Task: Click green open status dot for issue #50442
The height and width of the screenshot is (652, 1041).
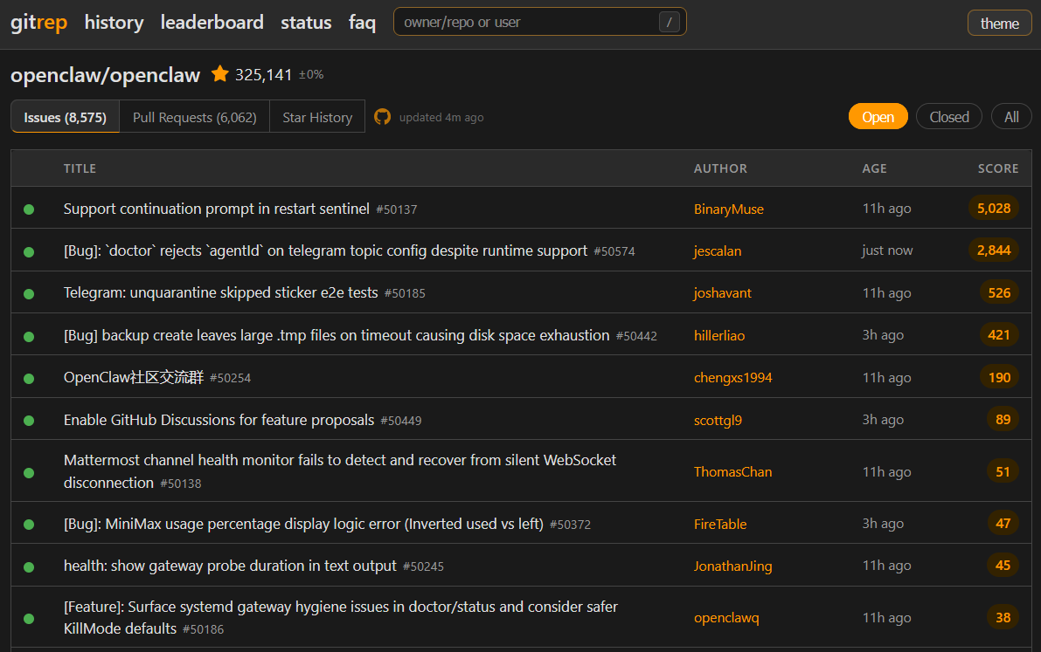Action: click(x=29, y=336)
